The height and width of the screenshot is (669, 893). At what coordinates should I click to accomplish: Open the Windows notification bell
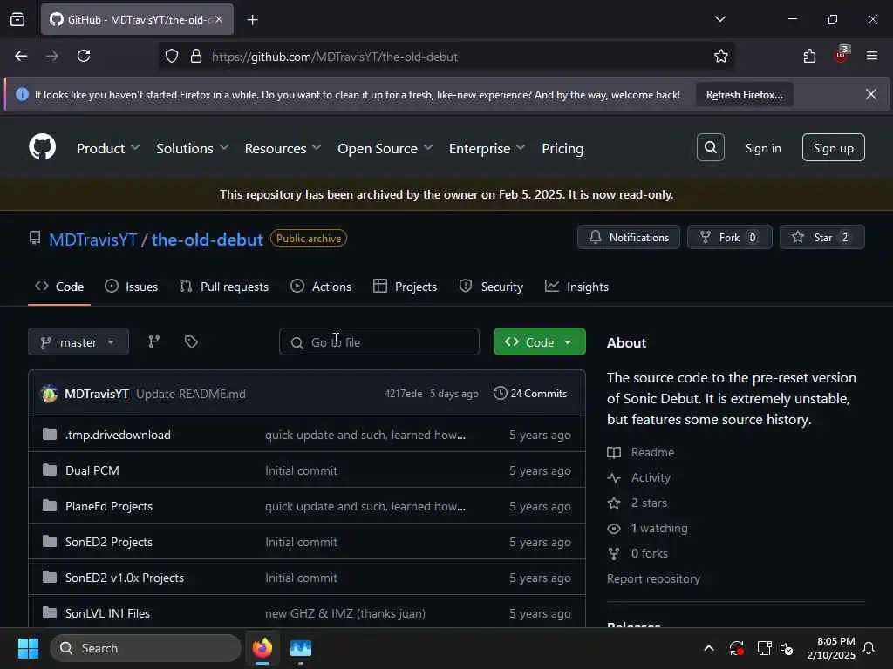(869, 648)
